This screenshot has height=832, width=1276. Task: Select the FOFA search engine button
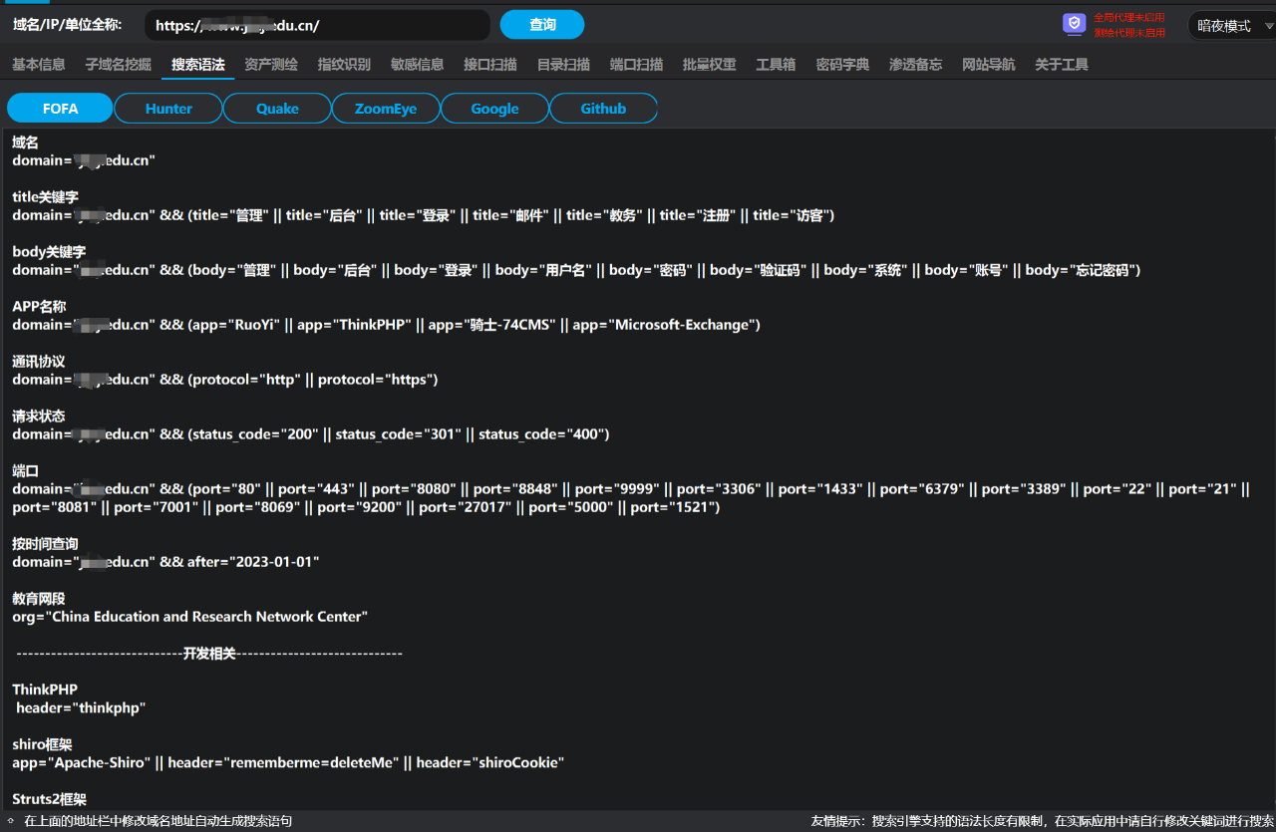(x=60, y=109)
